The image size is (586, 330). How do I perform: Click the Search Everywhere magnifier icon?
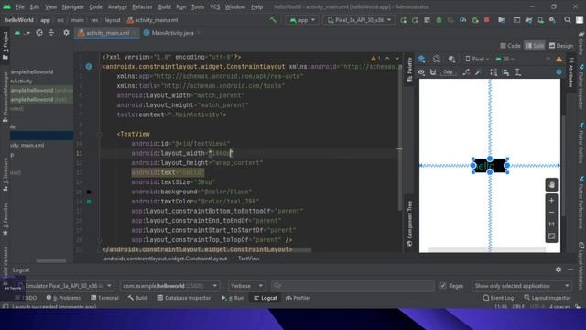pos(568,20)
